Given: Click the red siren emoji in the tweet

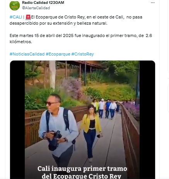Looking at the screenshot, I should click(28, 17).
